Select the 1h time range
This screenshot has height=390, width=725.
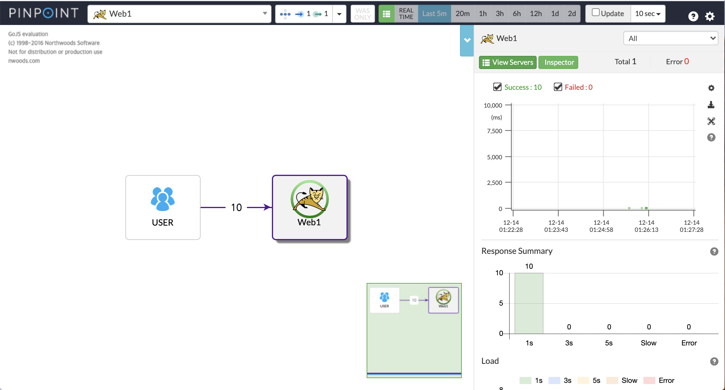click(x=483, y=14)
